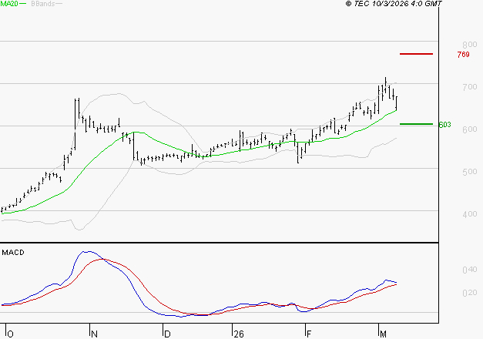Click the D month marker on time axis
The height and width of the screenshot is (339, 483).
pos(167,334)
